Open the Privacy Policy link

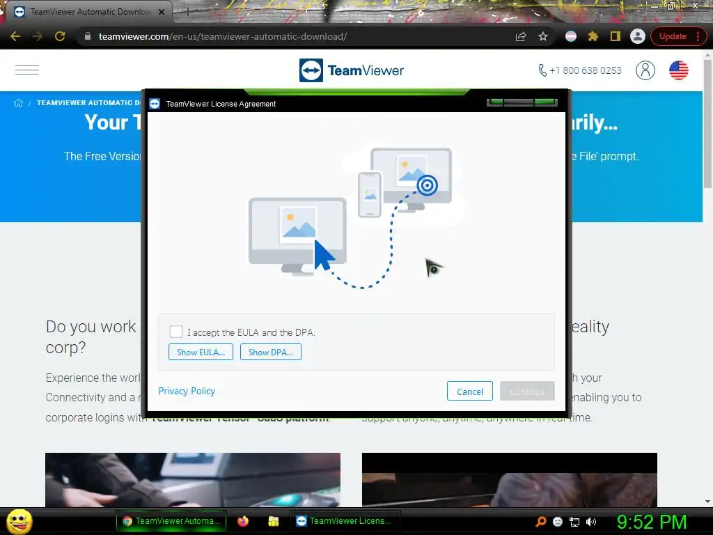pos(187,391)
